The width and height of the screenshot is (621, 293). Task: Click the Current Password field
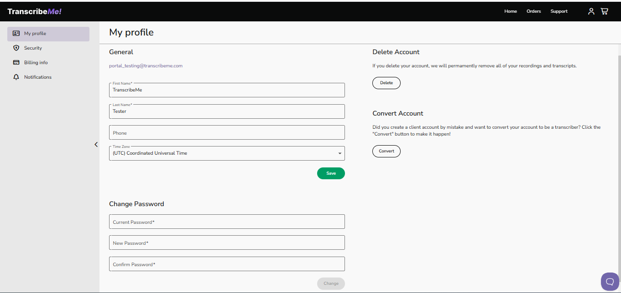[227, 222]
